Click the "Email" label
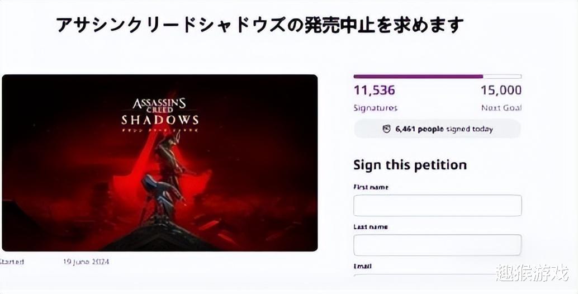The image size is (578, 294). pos(363,267)
